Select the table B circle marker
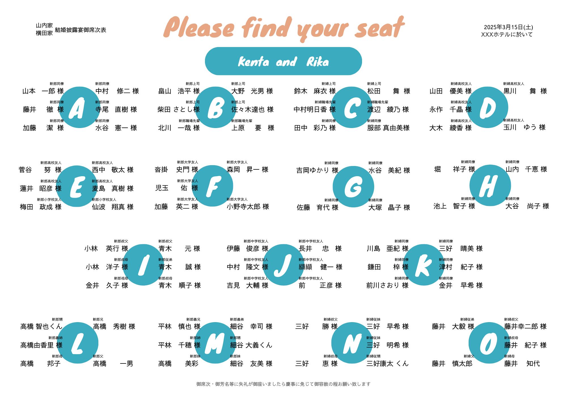The image size is (567, 402). [215, 107]
